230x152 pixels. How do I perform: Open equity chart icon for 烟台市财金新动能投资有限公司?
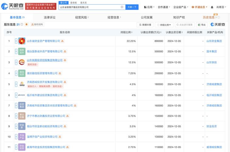pyautogui.click(x=65, y=126)
